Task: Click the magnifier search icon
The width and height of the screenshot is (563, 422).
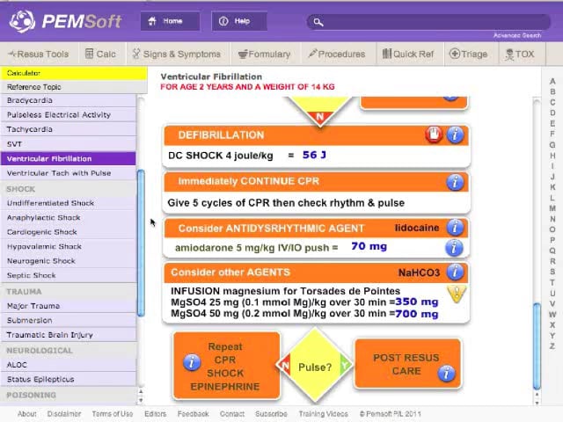Action: (318, 22)
